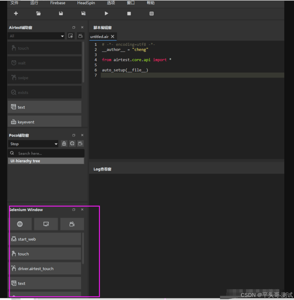Viewport: 294px width, 300px height.
Task: Open the 运行 menu
Action: pyautogui.click(x=34, y=3)
